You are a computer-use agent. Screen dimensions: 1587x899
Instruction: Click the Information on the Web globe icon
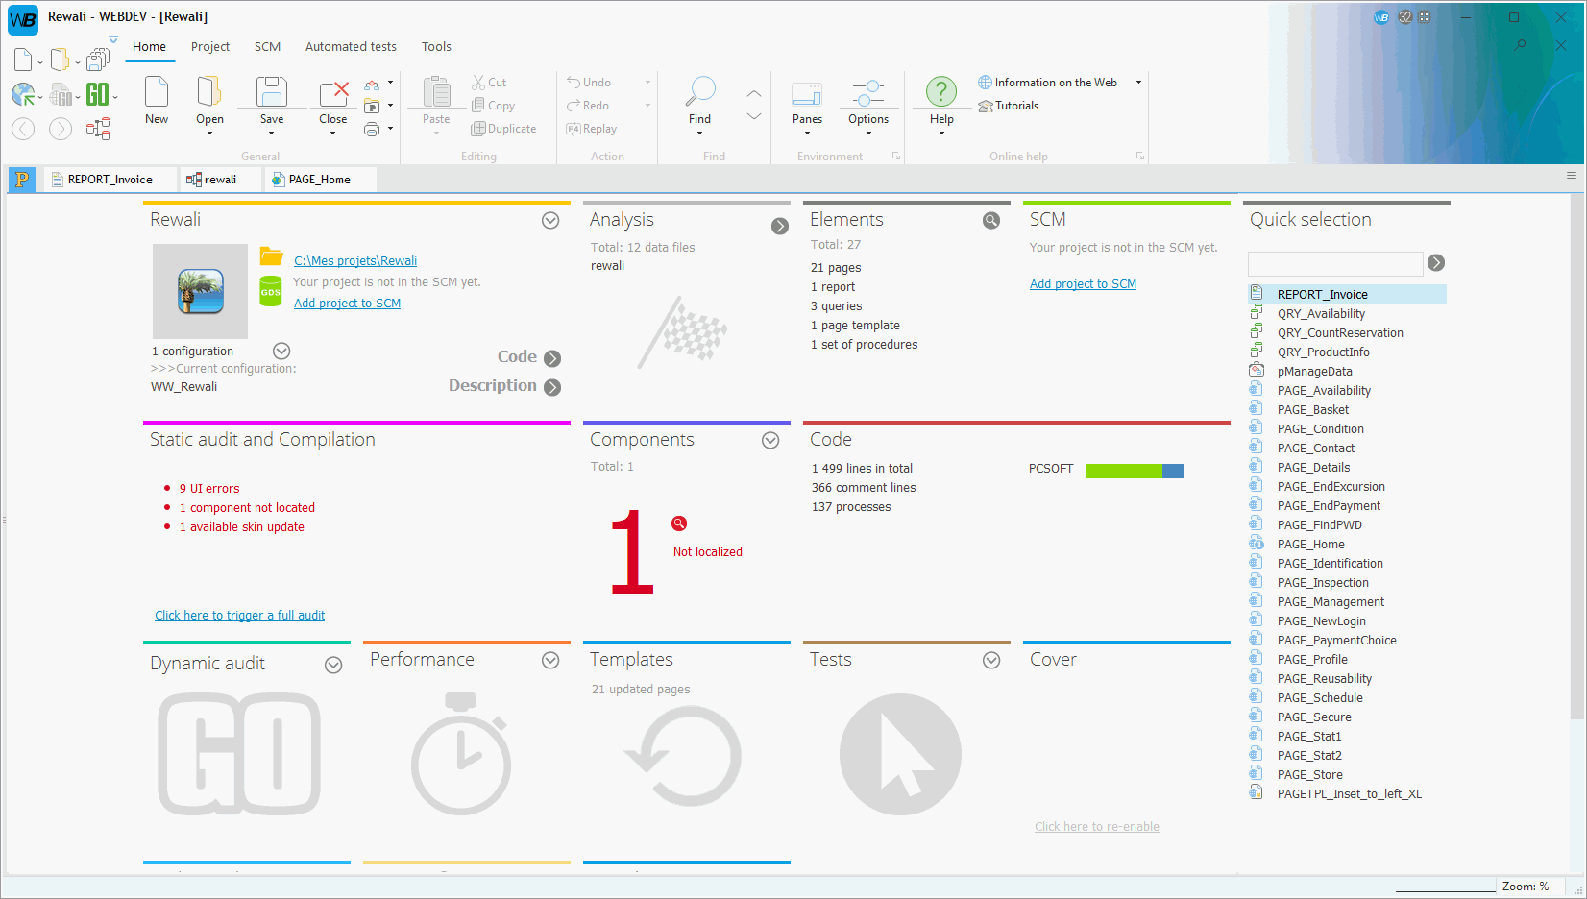[x=986, y=83]
